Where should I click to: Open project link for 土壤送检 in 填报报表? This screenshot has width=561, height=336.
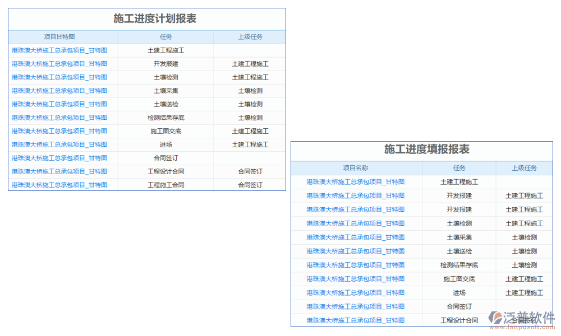pyautogui.click(x=355, y=251)
